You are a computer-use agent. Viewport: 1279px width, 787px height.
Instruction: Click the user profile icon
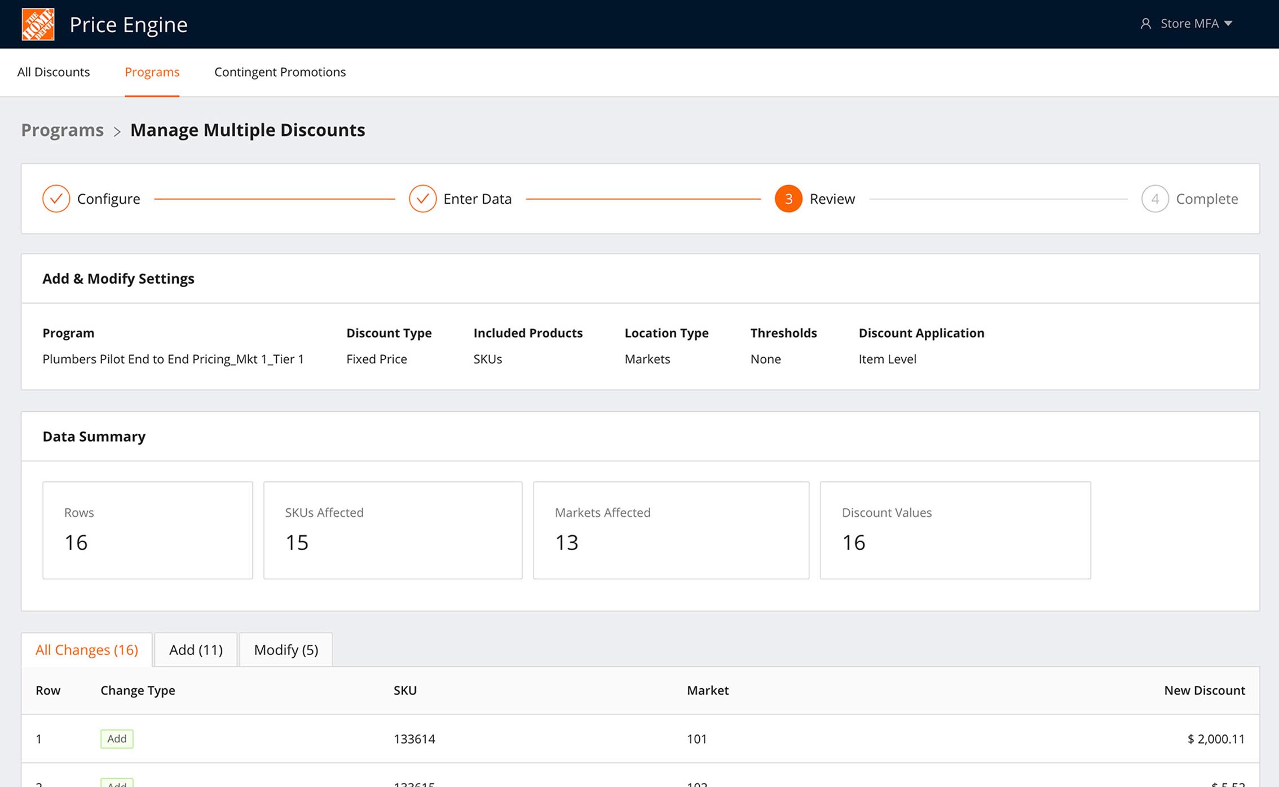tap(1145, 24)
